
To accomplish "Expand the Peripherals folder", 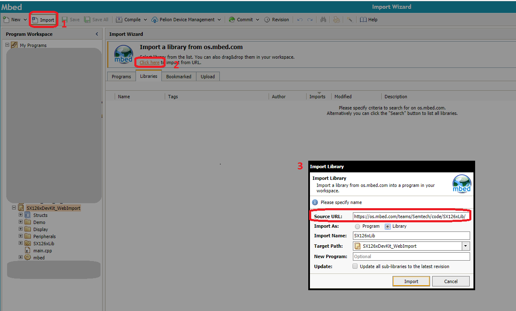I will point(20,236).
